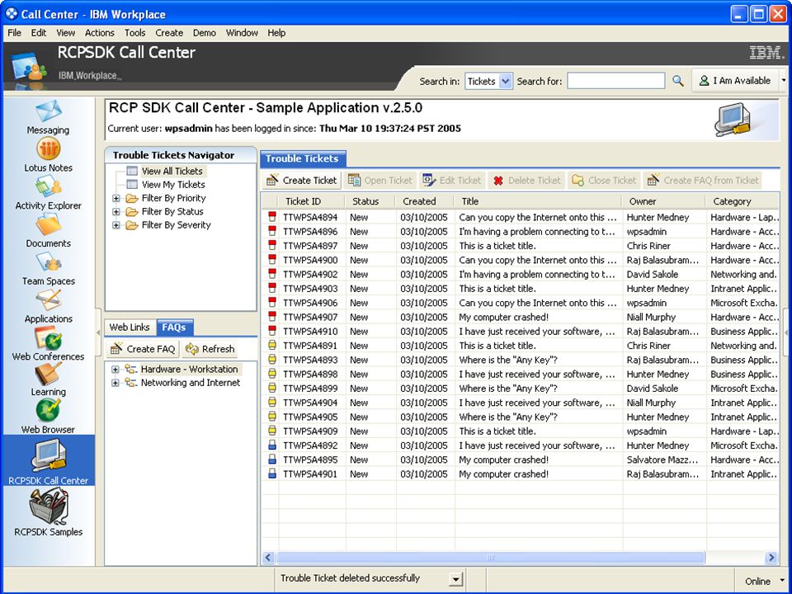
Task: Open the Tools menu
Action: tap(134, 33)
